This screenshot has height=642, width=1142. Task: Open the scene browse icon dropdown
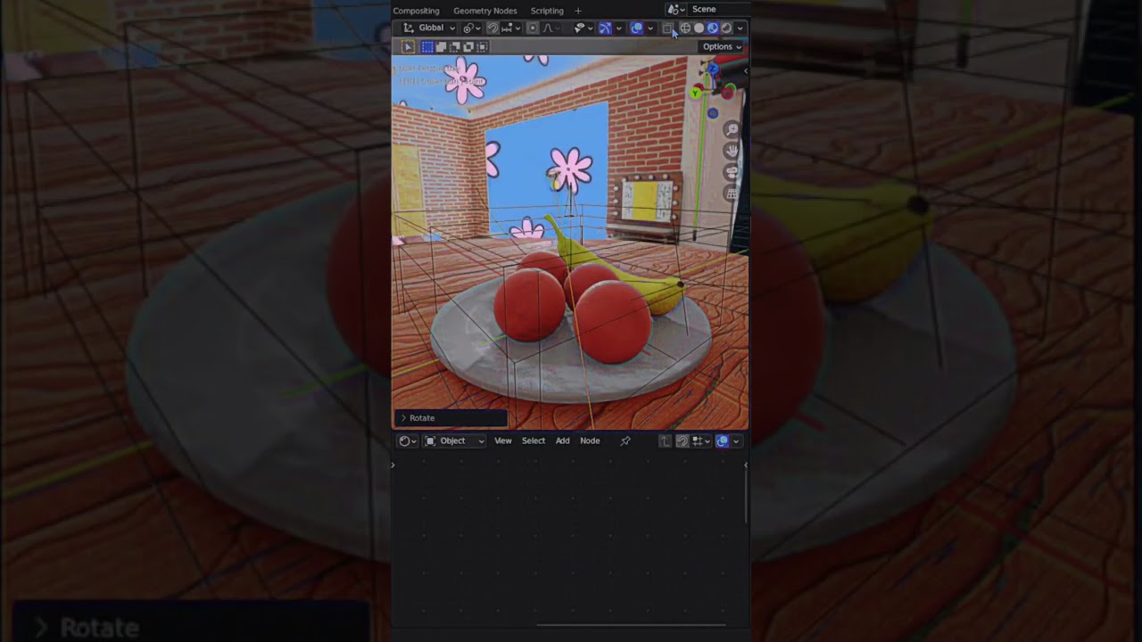(x=675, y=10)
